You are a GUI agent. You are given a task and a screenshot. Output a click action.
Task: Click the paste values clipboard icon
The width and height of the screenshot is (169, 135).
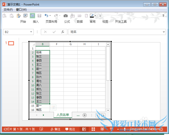point(12,16)
